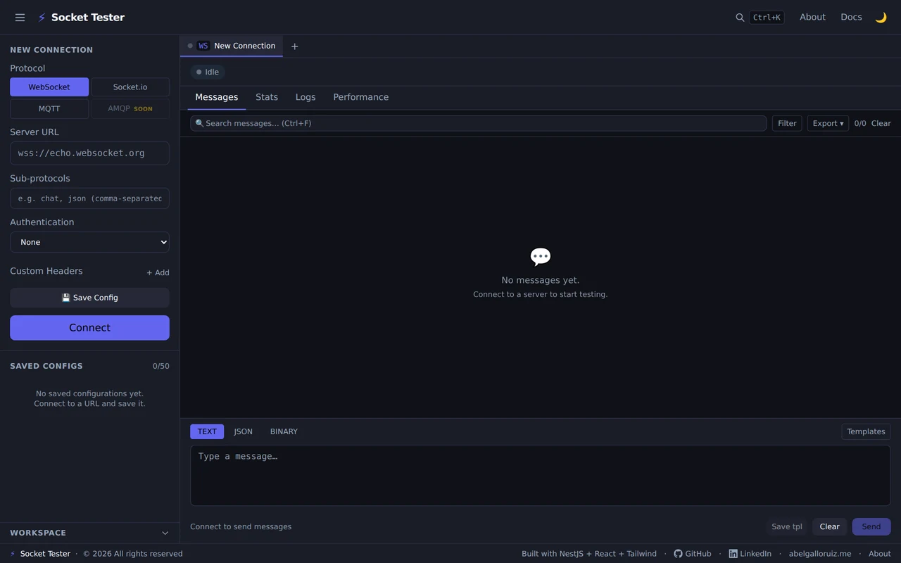Click the Send button

tap(871, 526)
